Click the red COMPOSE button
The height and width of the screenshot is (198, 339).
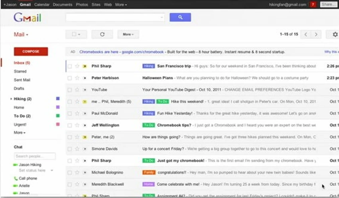click(x=31, y=51)
